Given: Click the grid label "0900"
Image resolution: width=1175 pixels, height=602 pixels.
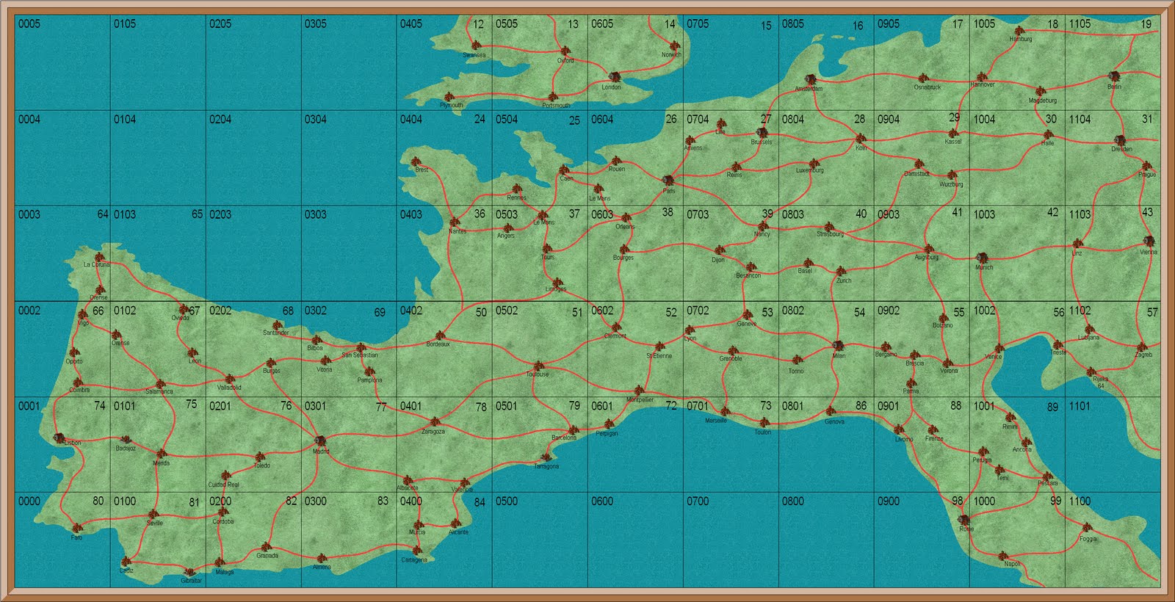Looking at the screenshot, I should (x=889, y=501).
